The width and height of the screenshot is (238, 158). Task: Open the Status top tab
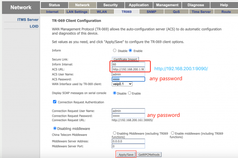[x=54, y=5]
